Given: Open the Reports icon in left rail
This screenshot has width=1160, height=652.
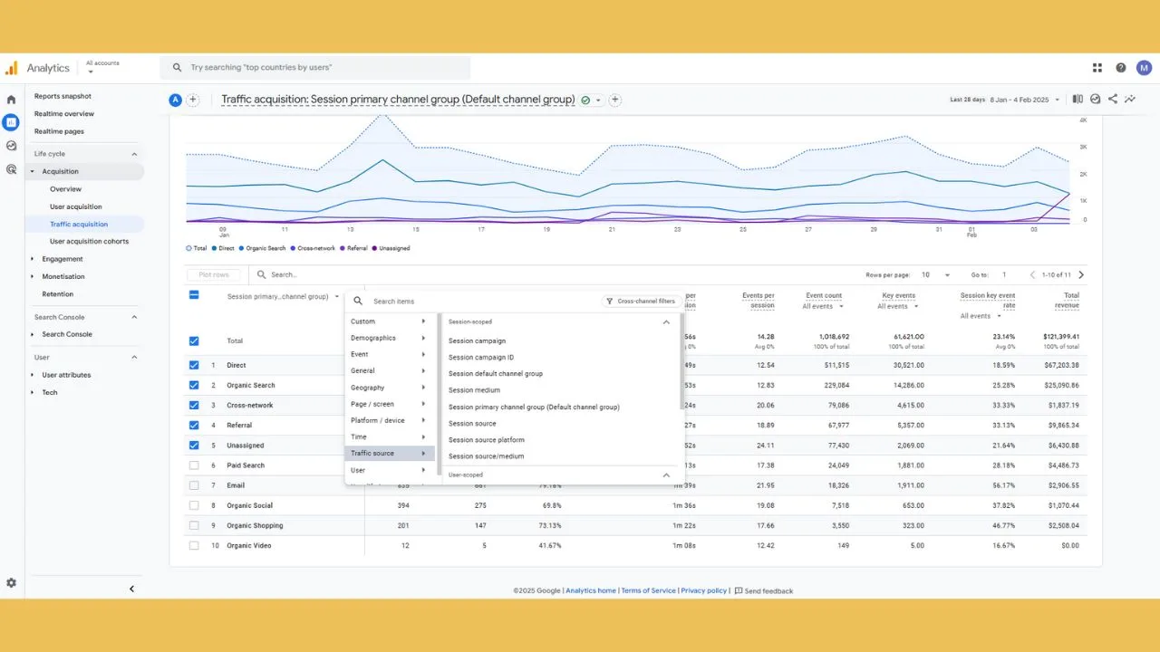Looking at the screenshot, I should (x=11, y=122).
